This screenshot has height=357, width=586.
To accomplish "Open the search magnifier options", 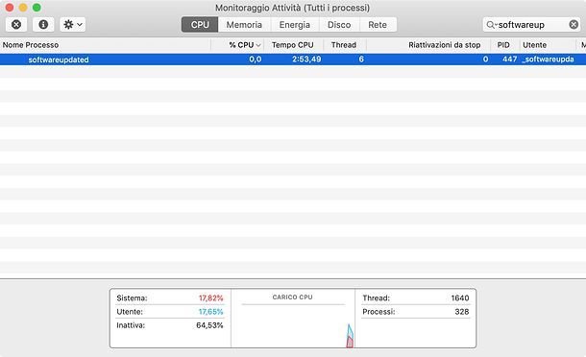I will (x=491, y=25).
